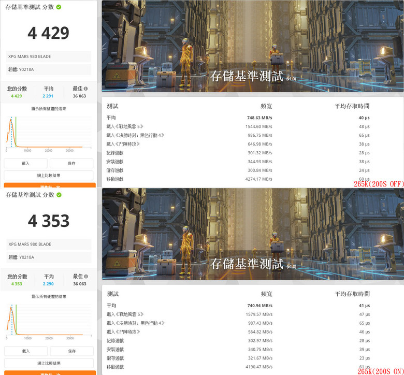Click bandwidth value 986.75 MB/s

[x=259, y=135]
